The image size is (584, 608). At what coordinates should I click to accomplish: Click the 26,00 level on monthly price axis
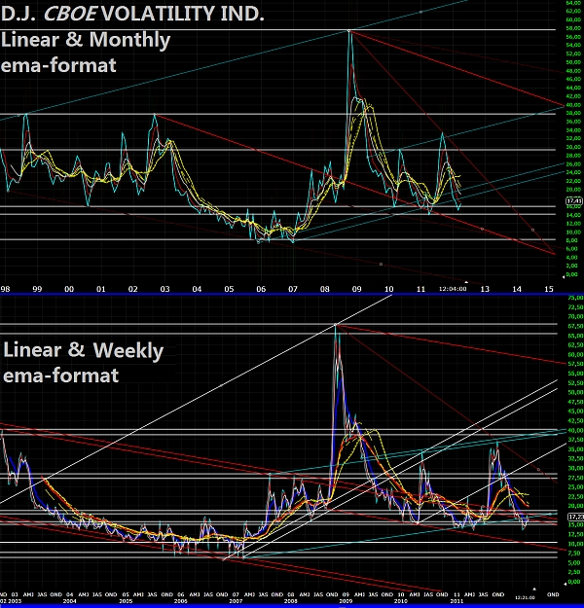tap(573, 164)
